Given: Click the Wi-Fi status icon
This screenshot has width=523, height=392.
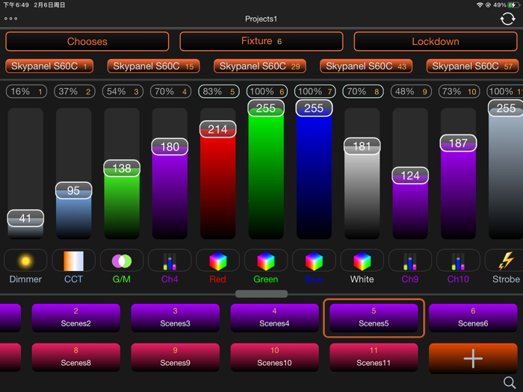Looking at the screenshot, I should 480,5.
